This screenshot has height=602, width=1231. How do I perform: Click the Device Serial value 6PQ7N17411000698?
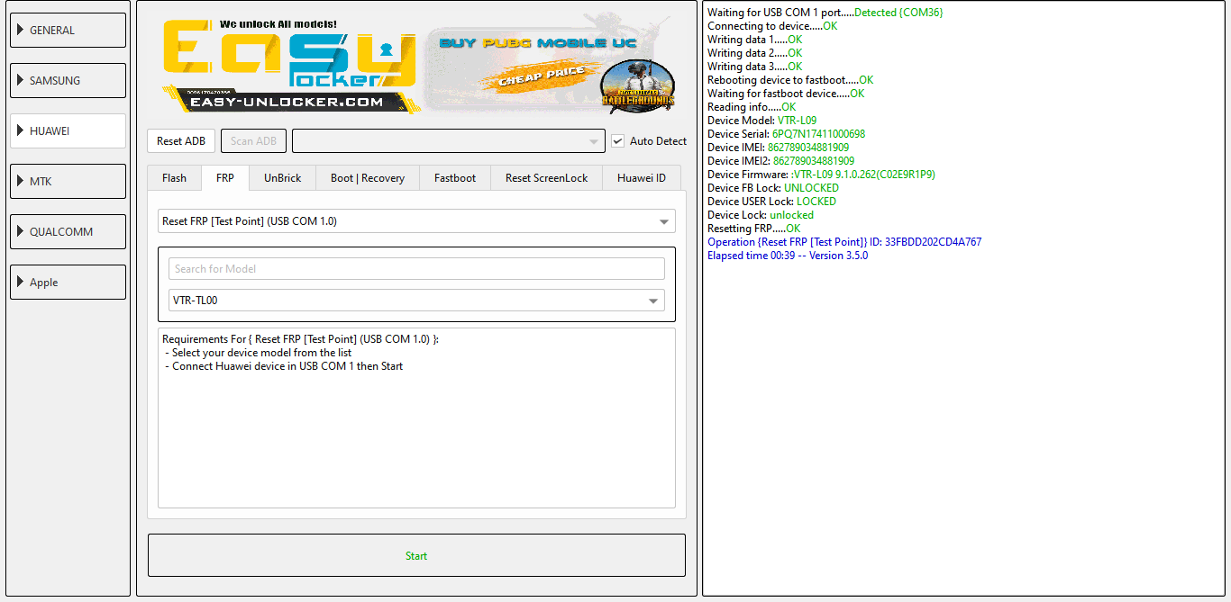click(x=818, y=134)
